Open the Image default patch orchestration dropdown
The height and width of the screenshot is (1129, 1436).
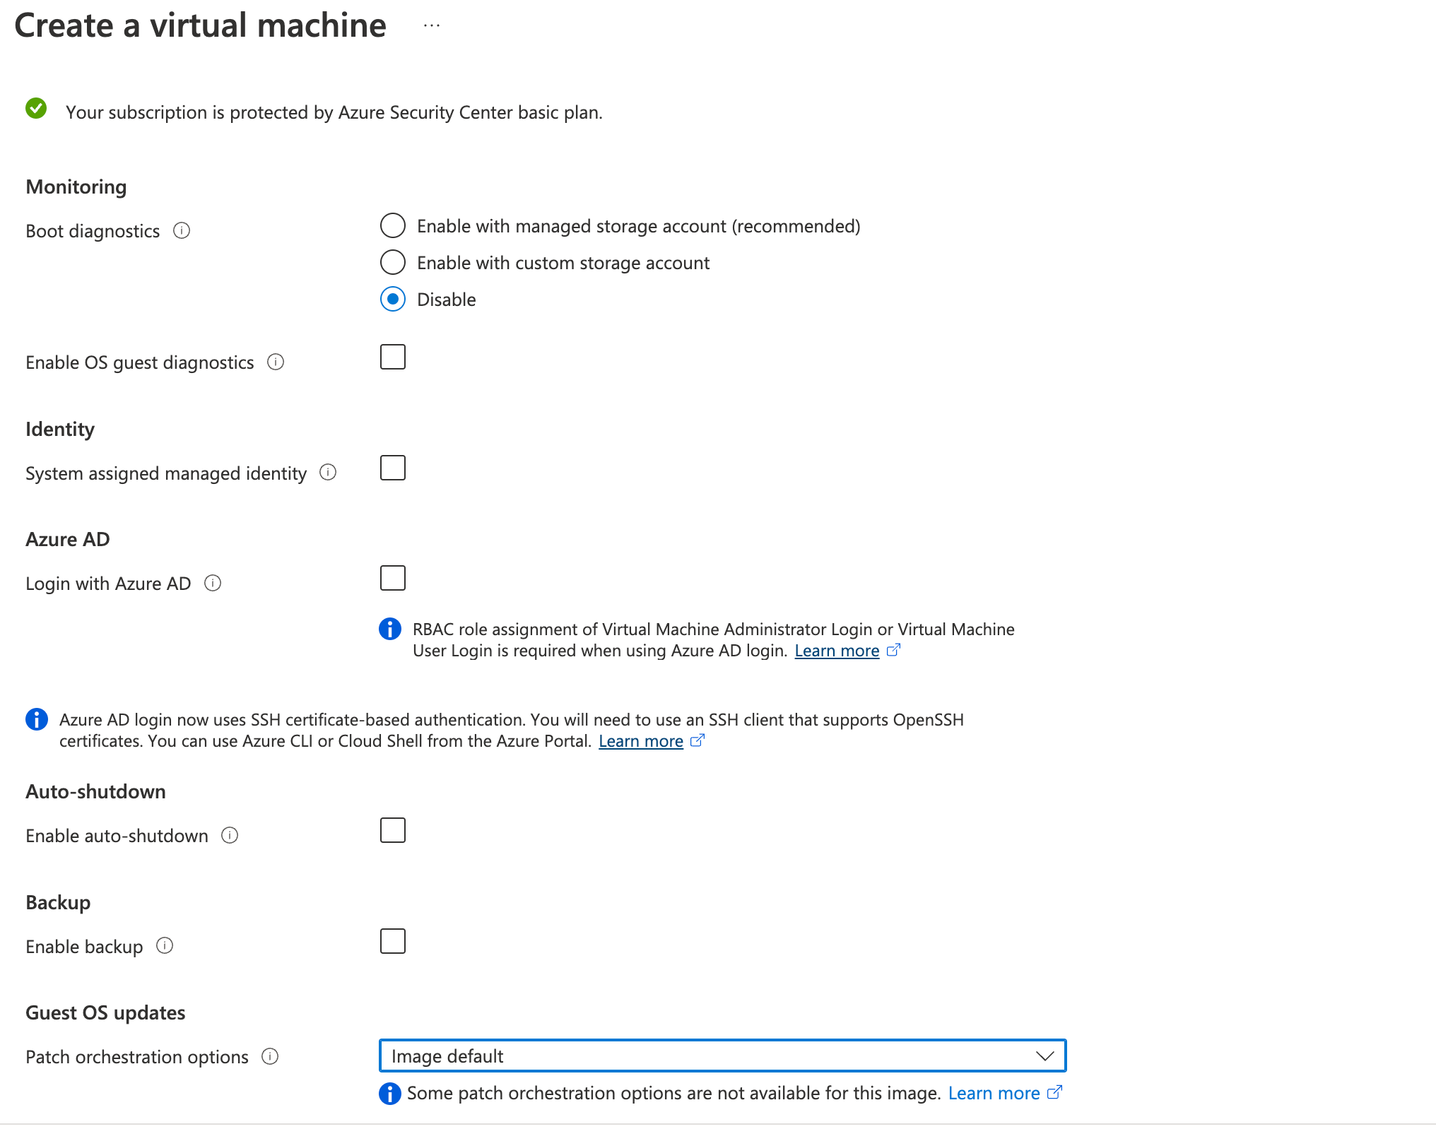[722, 1056]
